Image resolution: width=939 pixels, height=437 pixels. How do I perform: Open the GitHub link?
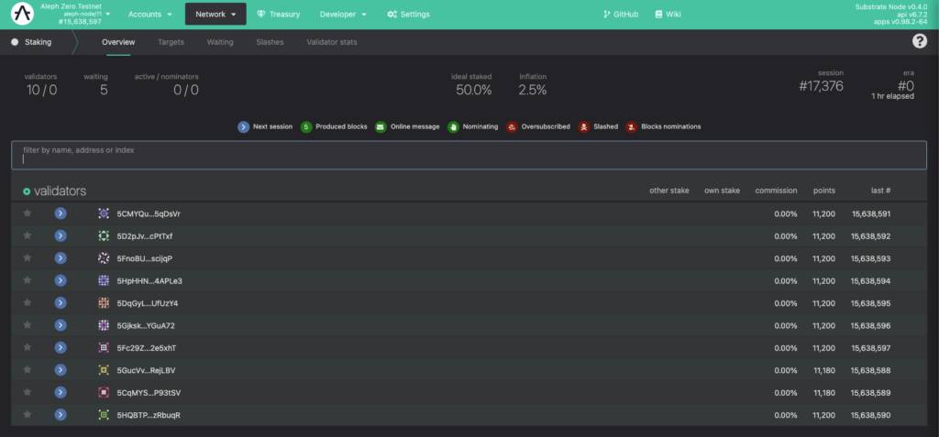621,14
